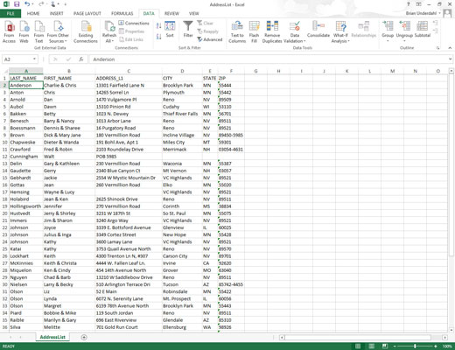
Task: Import data From Text
Action: coord(38,31)
